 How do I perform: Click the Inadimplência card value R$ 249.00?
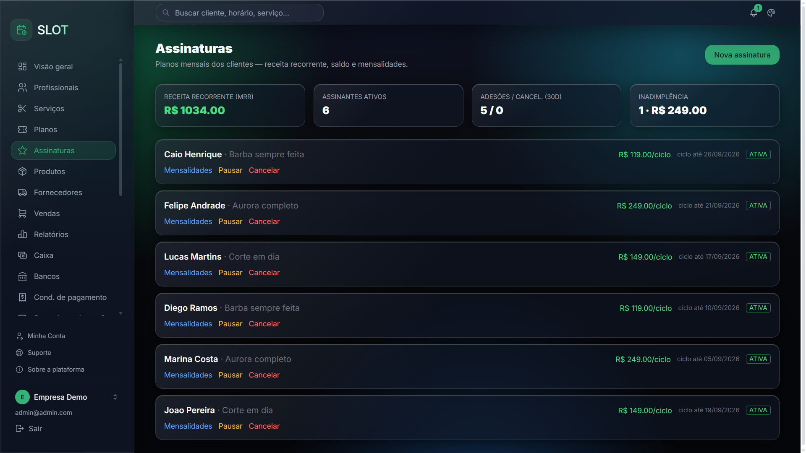point(679,110)
